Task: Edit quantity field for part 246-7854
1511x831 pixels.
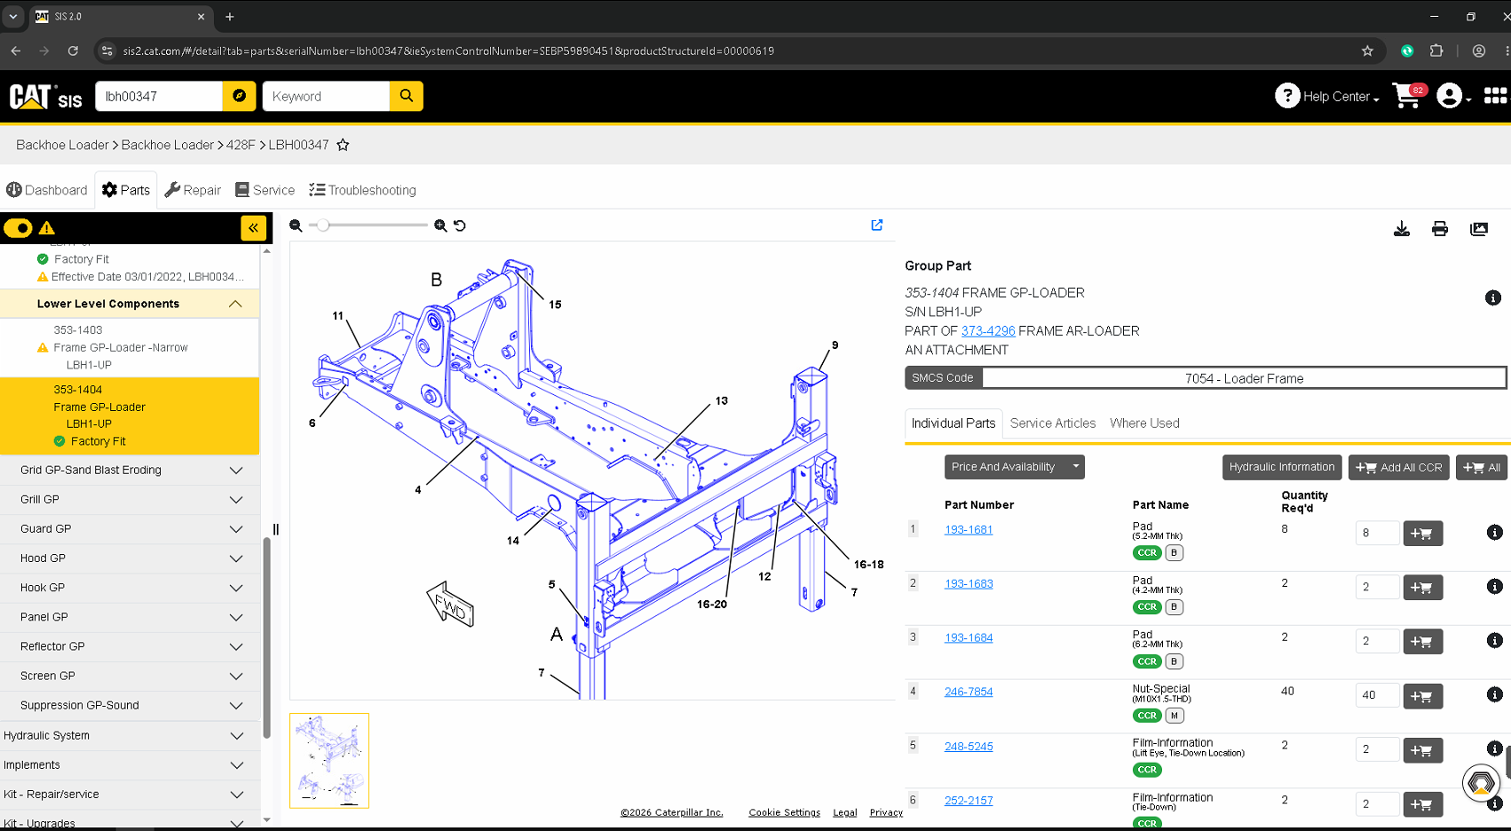Action: [1377, 695]
